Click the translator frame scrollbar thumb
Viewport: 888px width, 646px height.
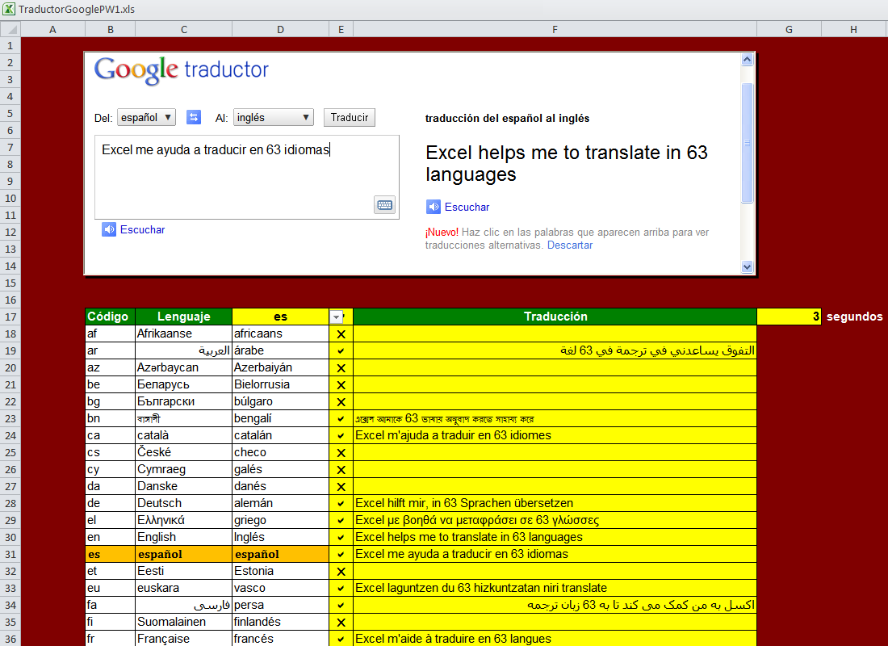pos(747,143)
